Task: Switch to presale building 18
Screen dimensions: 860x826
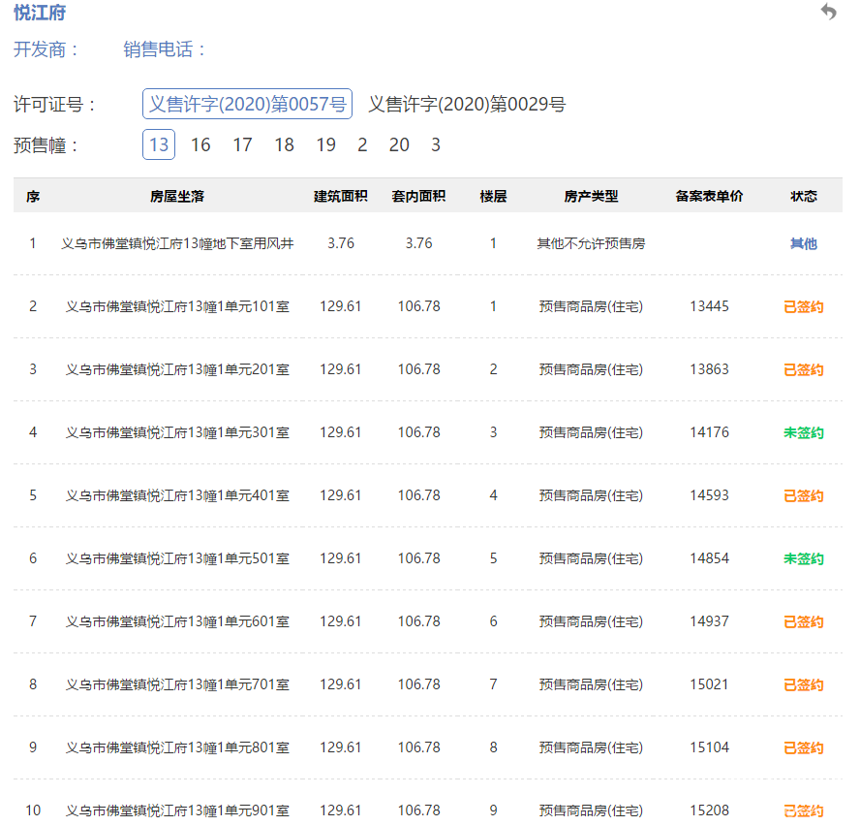Action: coord(284,144)
